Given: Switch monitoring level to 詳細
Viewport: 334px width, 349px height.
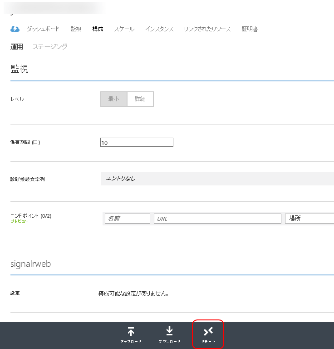Looking at the screenshot, I should pyautogui.click(x=140, y=99).
